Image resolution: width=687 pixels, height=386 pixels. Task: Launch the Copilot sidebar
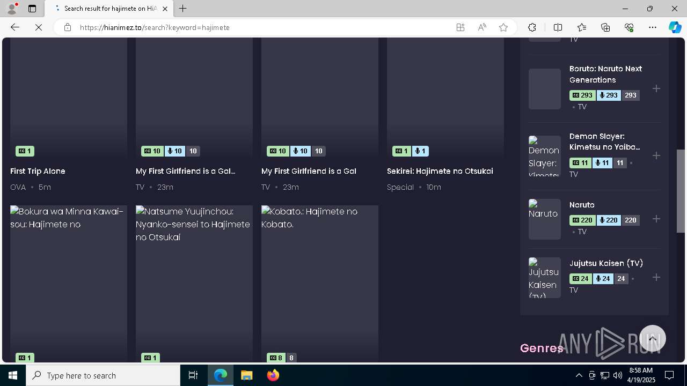tap(675, 27)
